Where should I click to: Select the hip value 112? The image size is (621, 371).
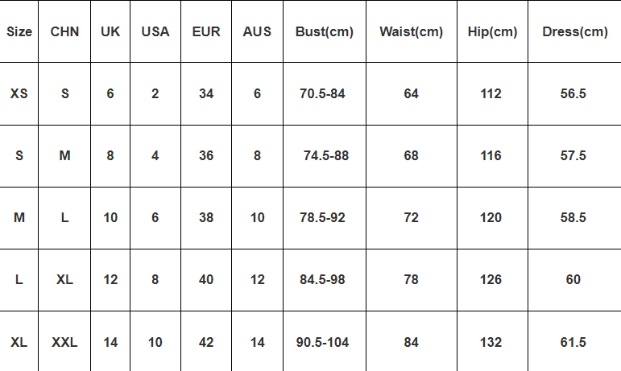coord(491,93)
